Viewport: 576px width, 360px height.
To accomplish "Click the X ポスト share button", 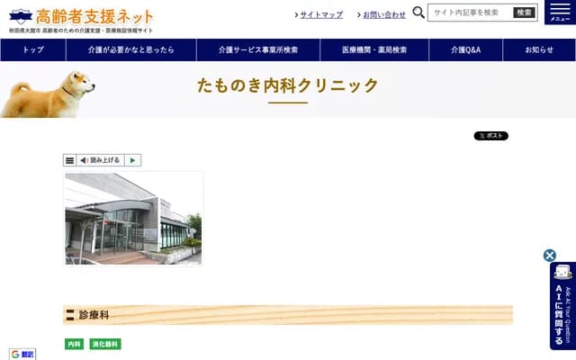I will [x=490, y=136].
